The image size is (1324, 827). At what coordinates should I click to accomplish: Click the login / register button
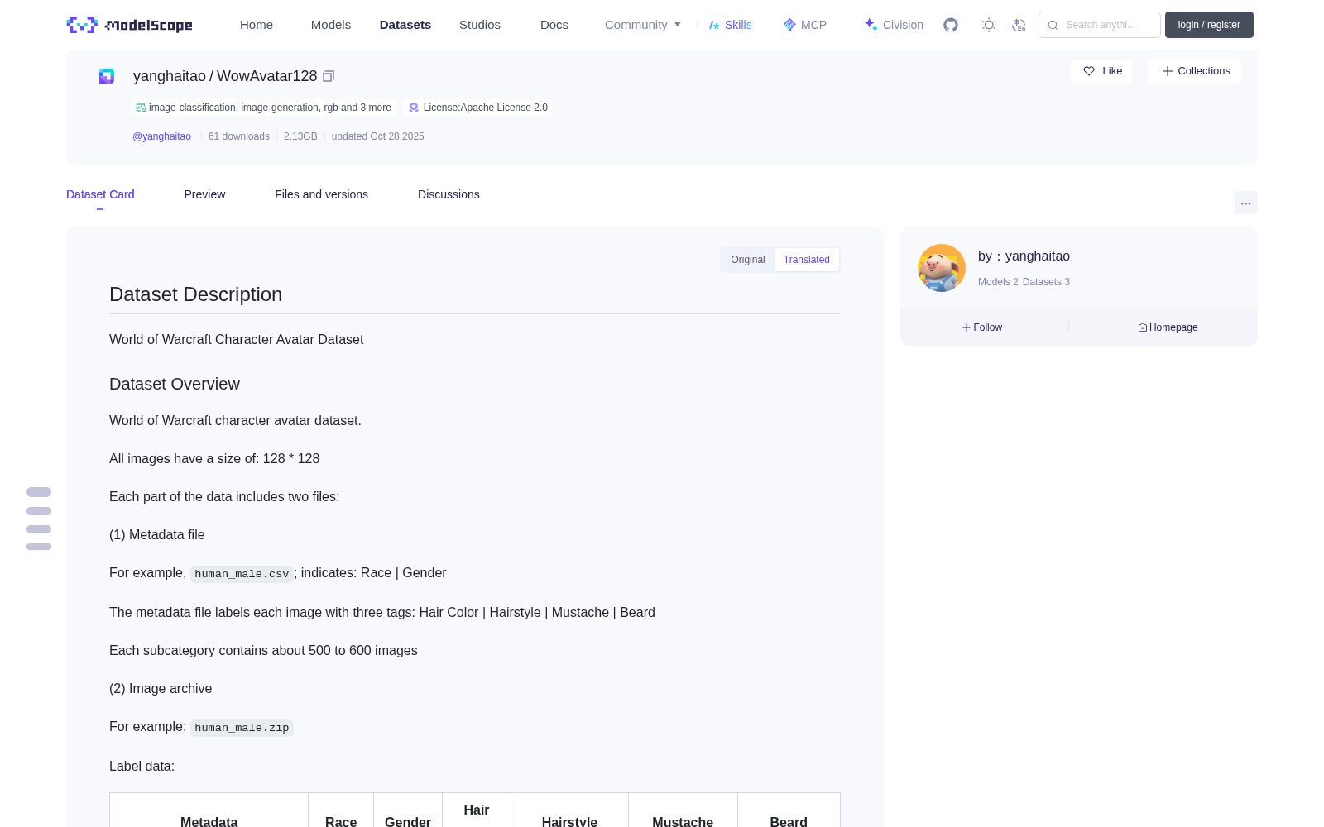coord(1209,25)
